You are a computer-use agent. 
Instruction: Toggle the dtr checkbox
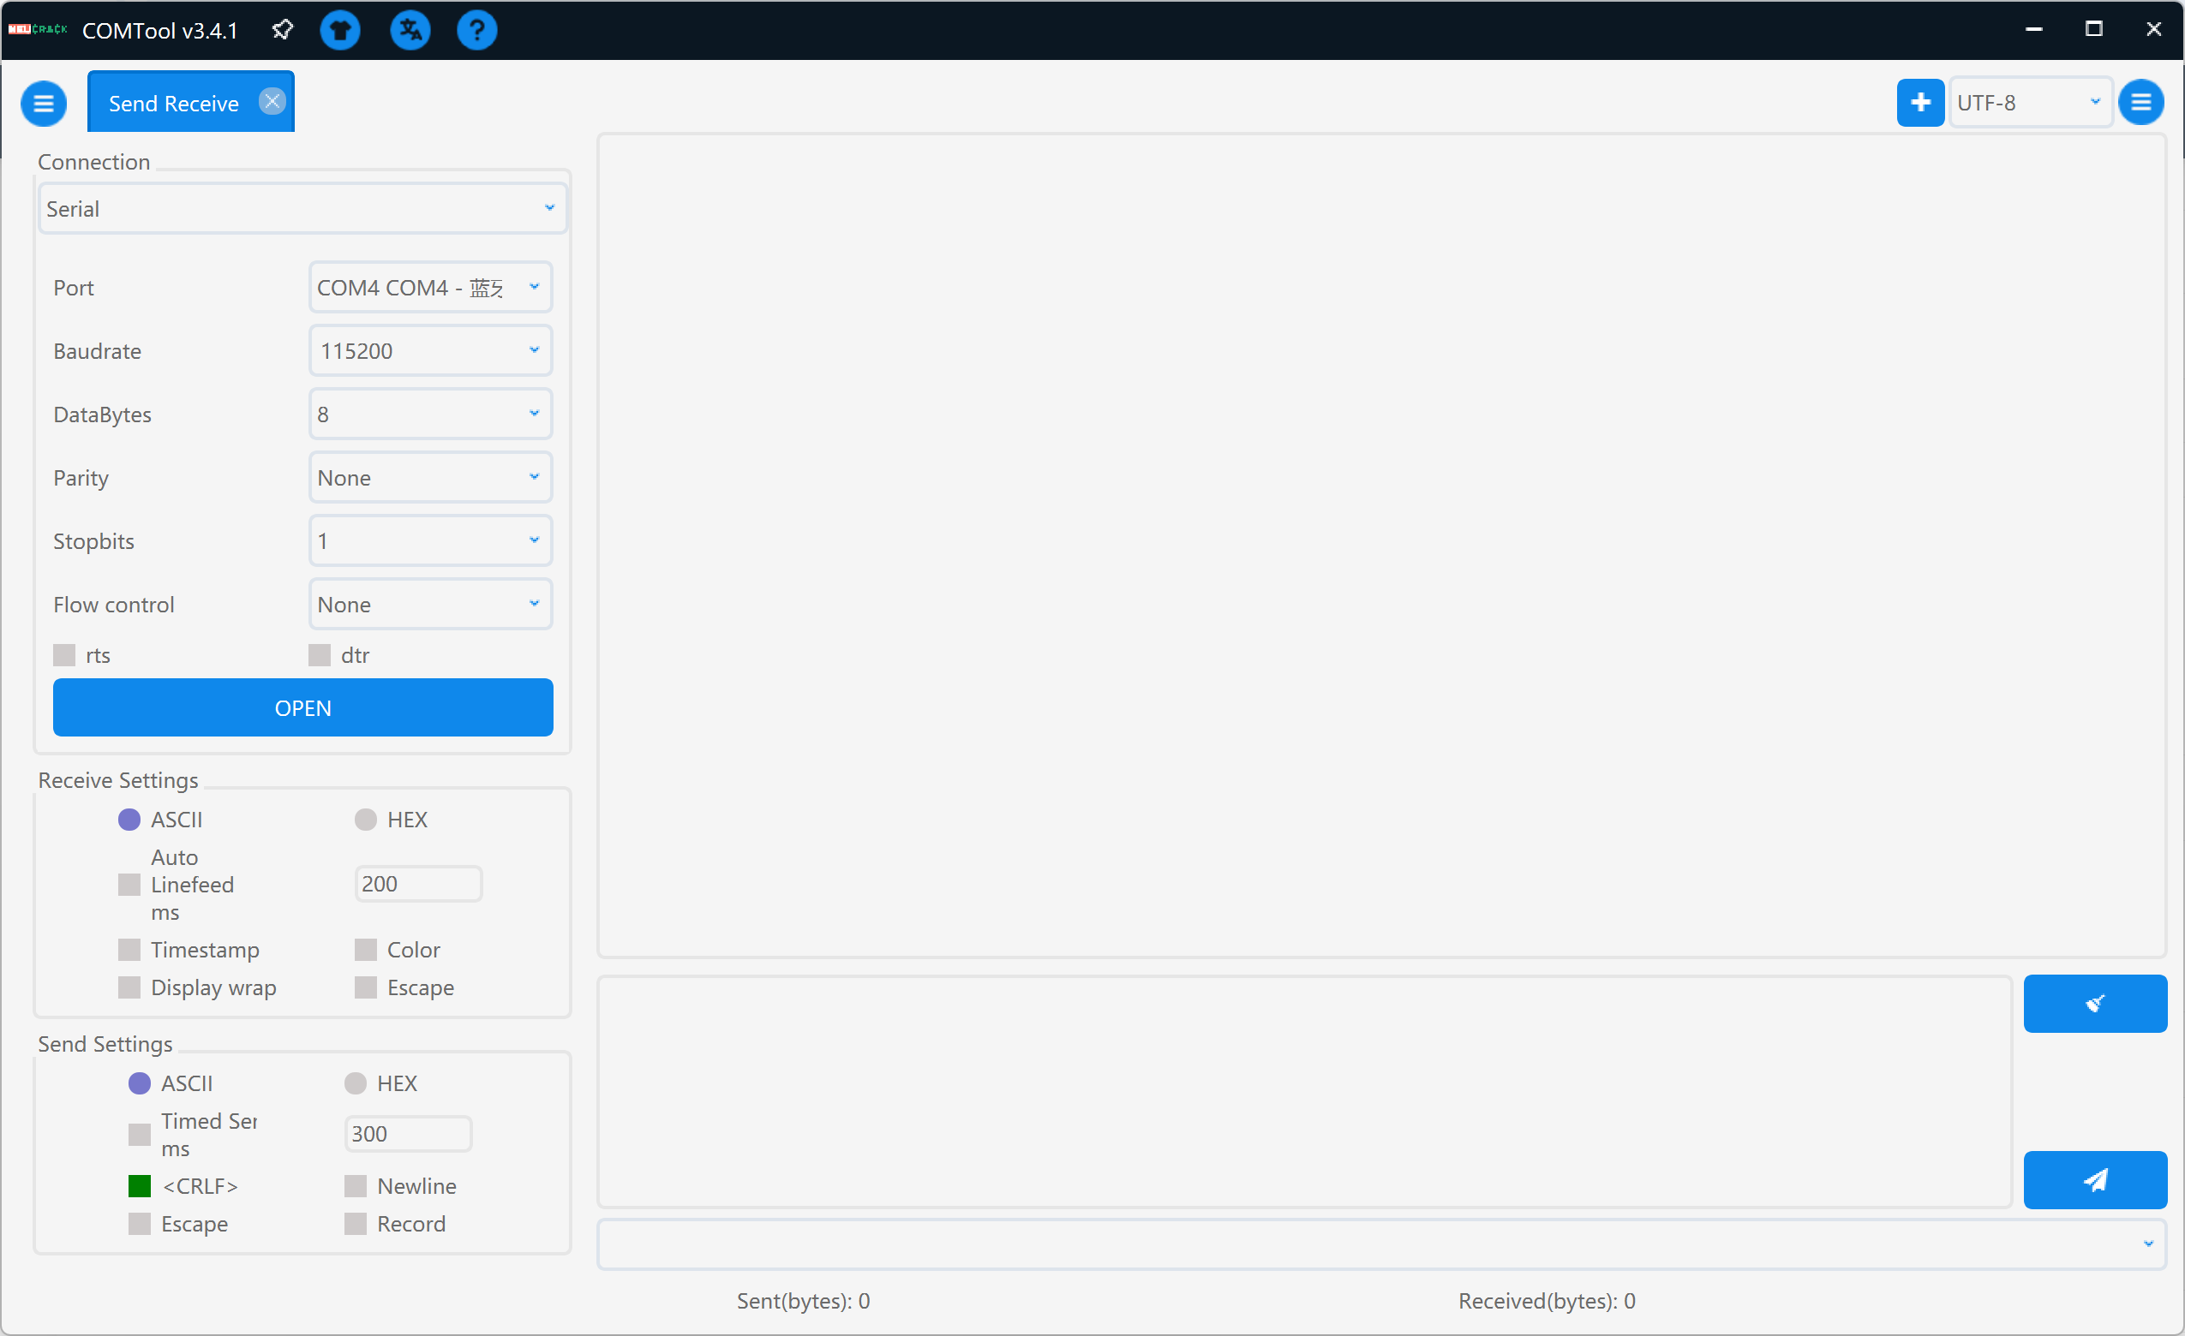pos(320,655)
